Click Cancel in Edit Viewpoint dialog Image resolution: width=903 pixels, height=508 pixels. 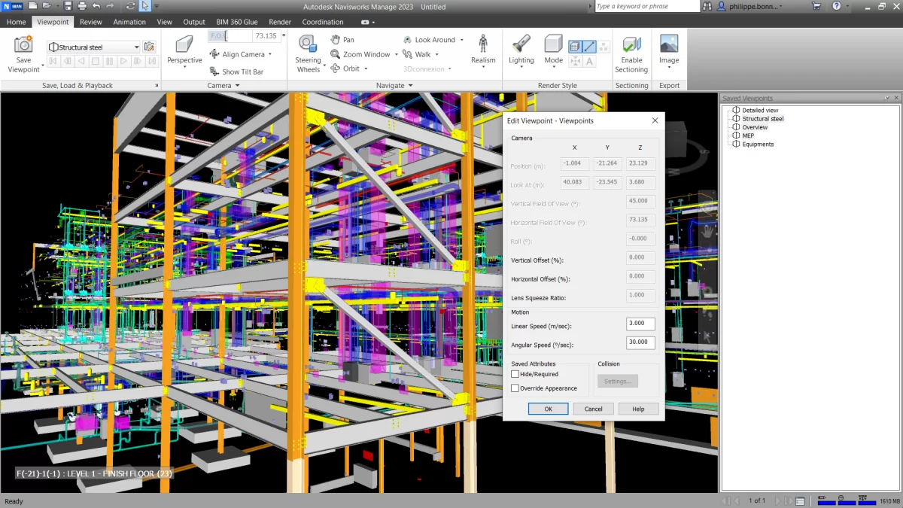(x=593, y=409)
